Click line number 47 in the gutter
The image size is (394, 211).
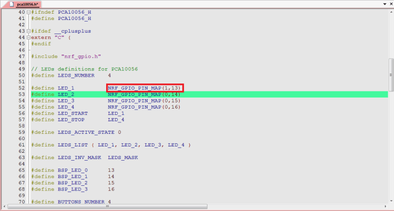point(22,57)
